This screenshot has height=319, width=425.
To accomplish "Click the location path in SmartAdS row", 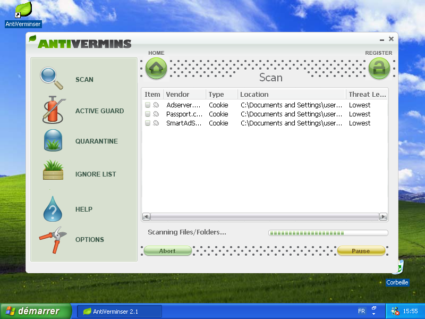I will 291,123.
